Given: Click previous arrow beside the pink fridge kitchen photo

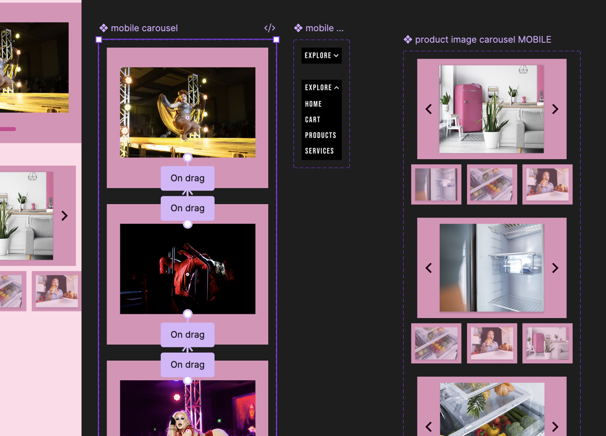Looking at the screenshot, I should [429, 109].
